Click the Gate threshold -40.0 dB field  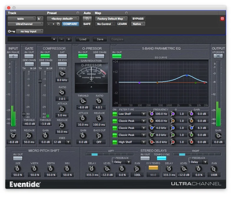[x=29, y=124]
